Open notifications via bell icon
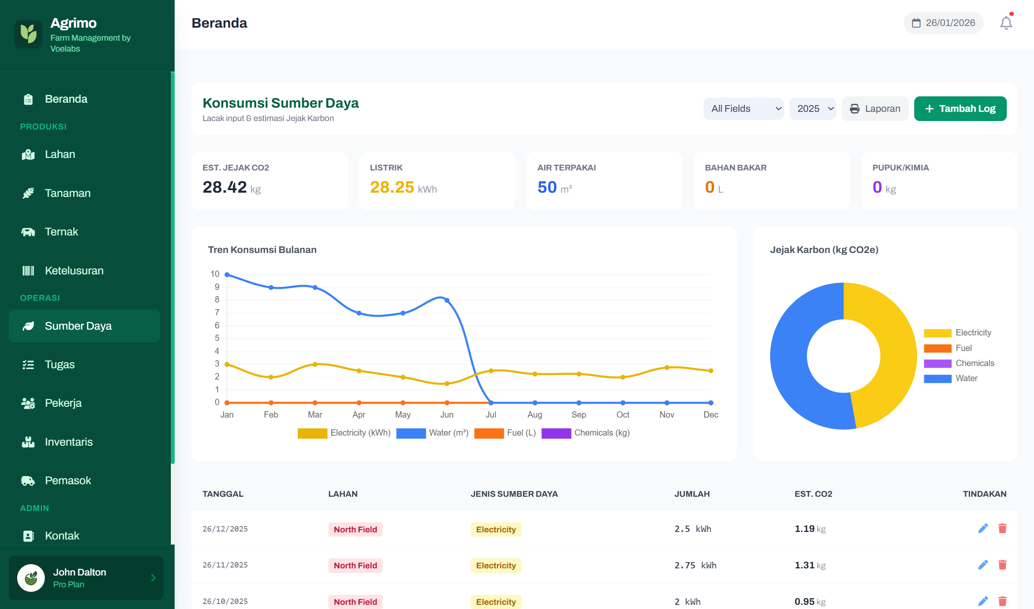The image size is (1034, 609). pos(1006,23)
